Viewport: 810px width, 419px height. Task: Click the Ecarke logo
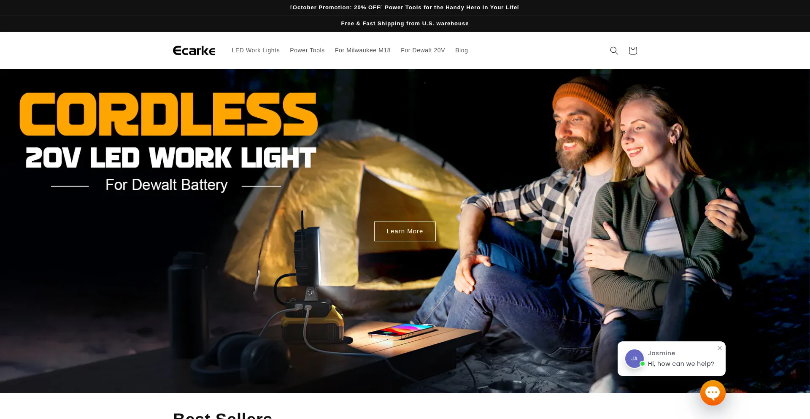[x=194, y=51]
